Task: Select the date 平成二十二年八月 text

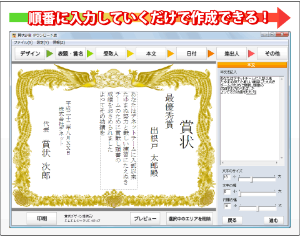Action: [68, 128]
